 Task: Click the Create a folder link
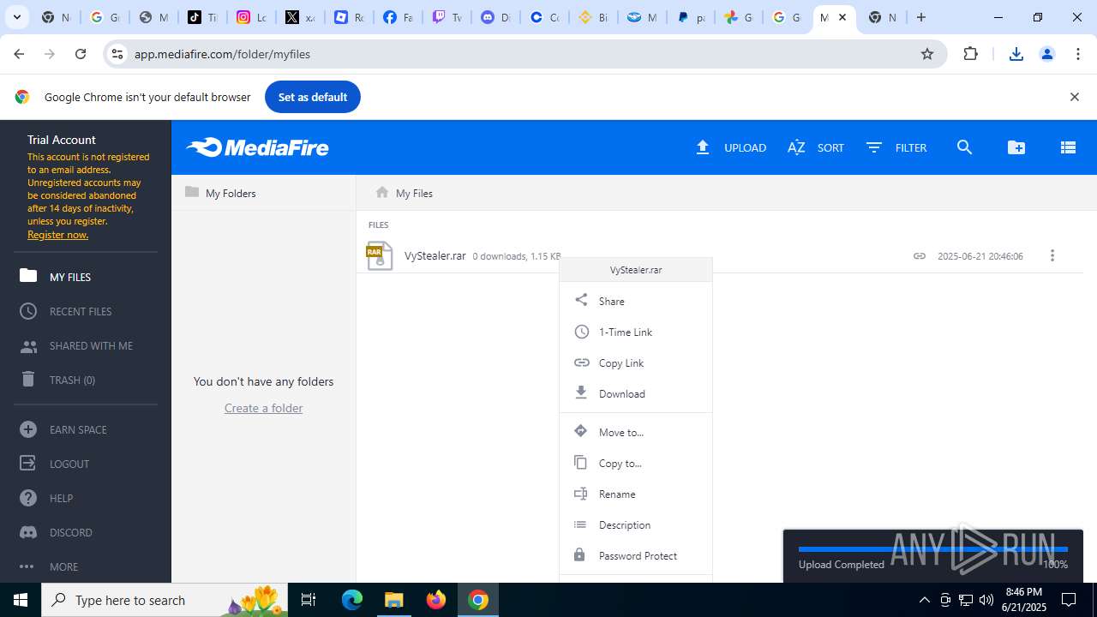(x=263, y=408)
